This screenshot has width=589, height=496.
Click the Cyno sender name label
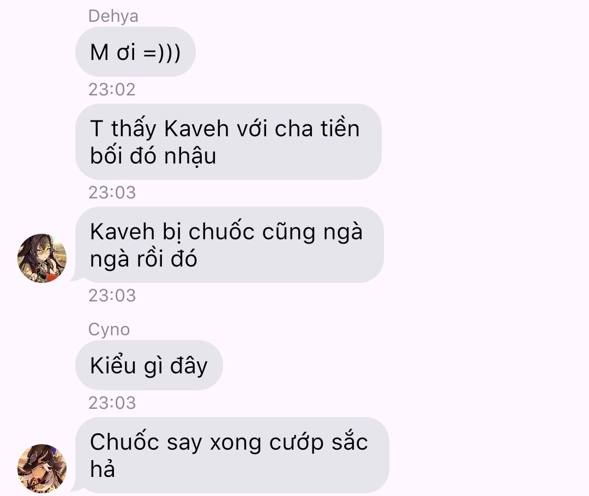(109, 329)
